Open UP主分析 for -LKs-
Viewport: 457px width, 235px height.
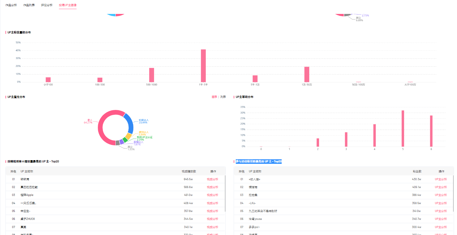coord(441,203)
